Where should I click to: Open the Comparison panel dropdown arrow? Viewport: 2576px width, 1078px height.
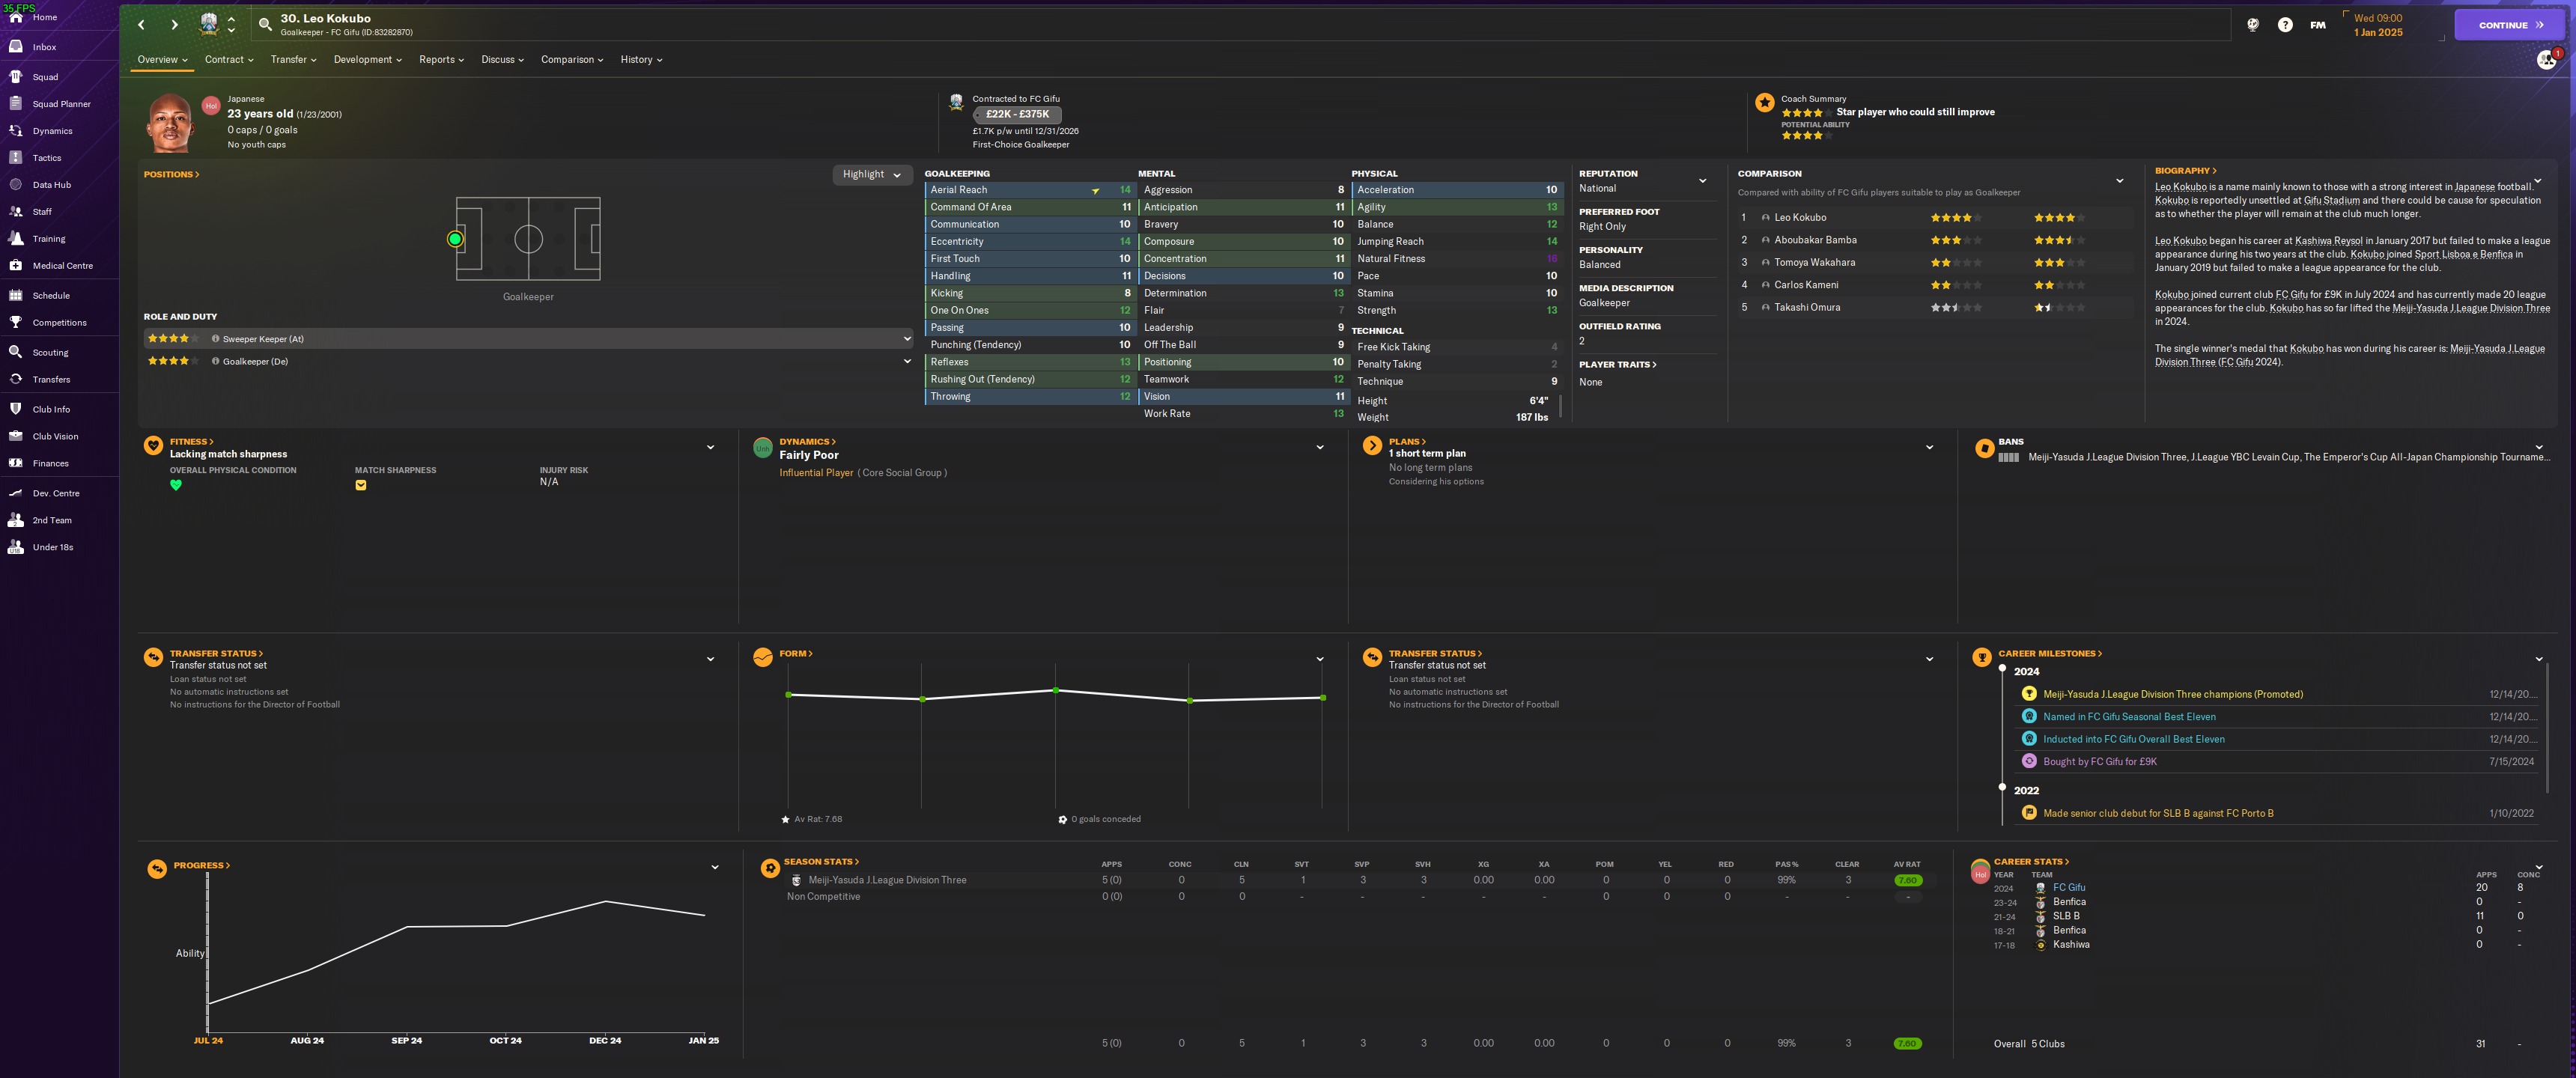tap(2119, 181)
